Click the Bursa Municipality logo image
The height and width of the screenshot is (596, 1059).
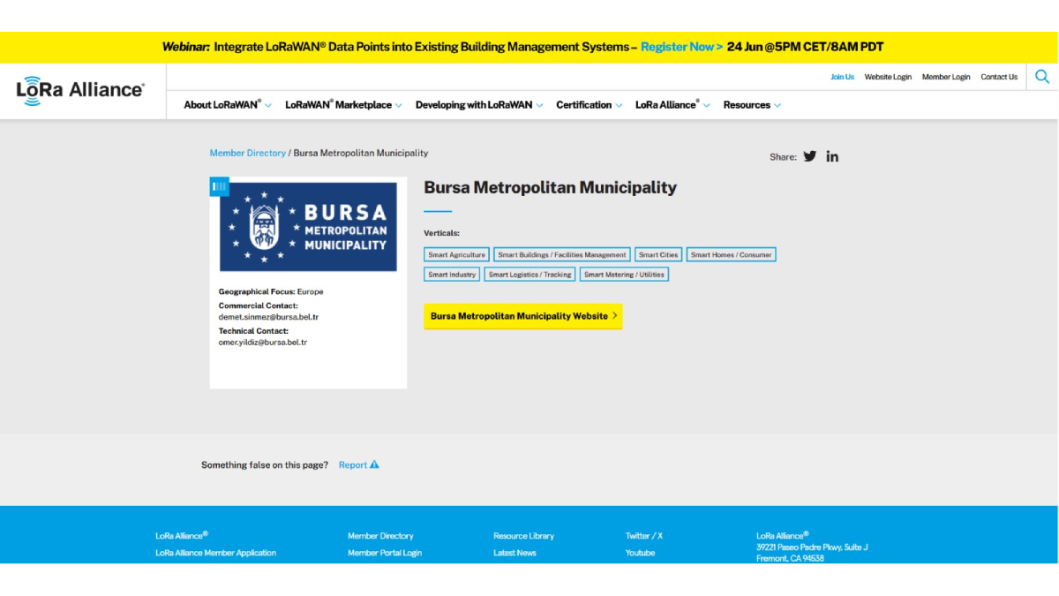click(x=308, y=227)
